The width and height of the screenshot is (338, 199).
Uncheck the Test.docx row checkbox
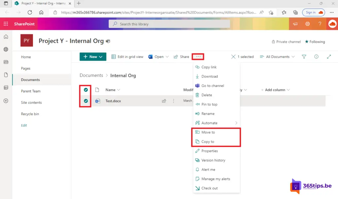pyautogui.click(x=86, y=101)
